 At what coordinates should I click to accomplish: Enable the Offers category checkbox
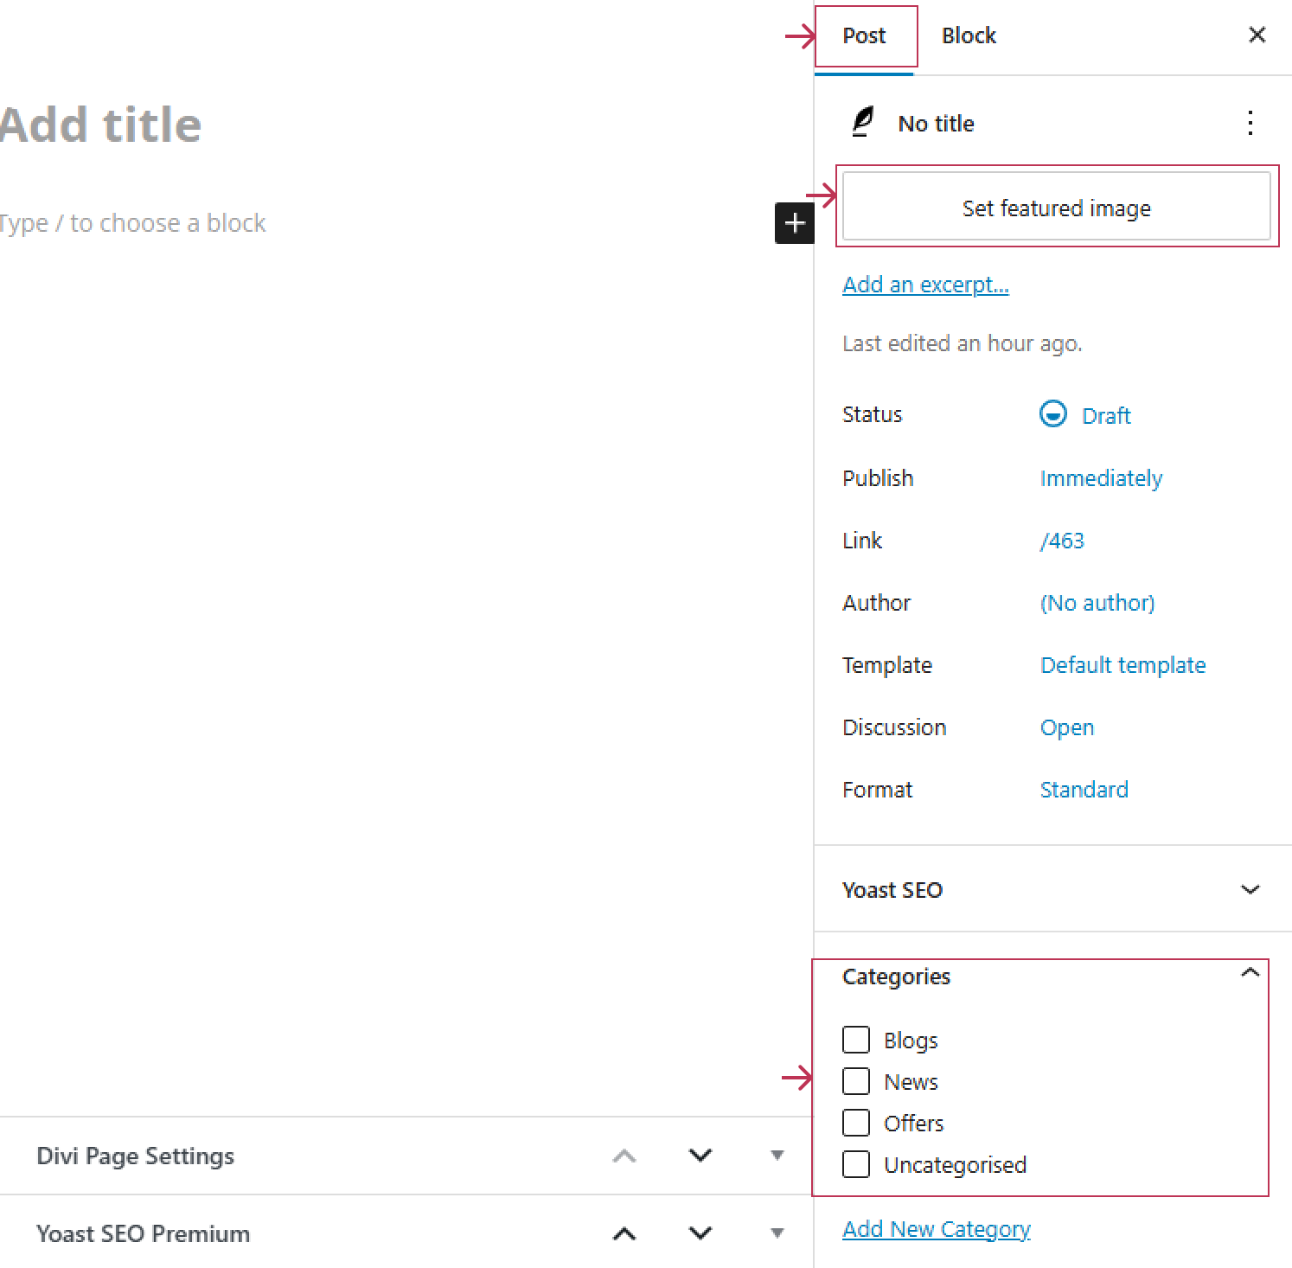coord(856,1123)
